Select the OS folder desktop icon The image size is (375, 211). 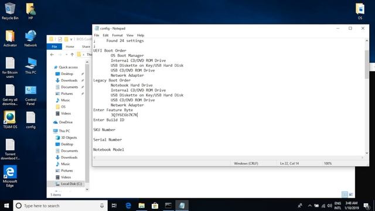(x=360, y=11)
